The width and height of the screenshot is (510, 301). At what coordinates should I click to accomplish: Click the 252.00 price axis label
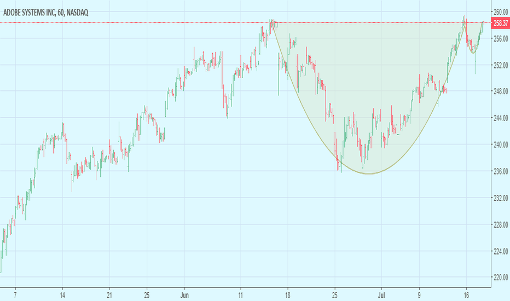(501, 66)
